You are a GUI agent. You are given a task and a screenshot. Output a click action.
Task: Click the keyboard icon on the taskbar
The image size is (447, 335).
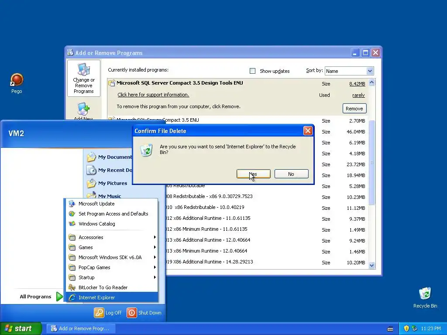390,329
